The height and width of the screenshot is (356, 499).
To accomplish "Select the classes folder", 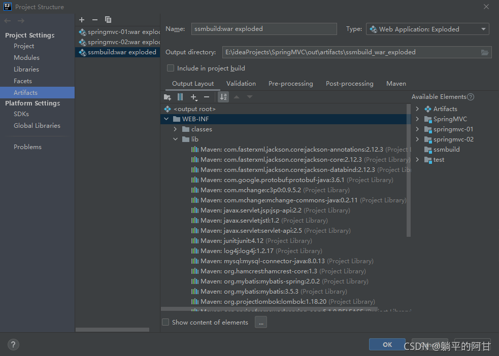I will (202, 129).
